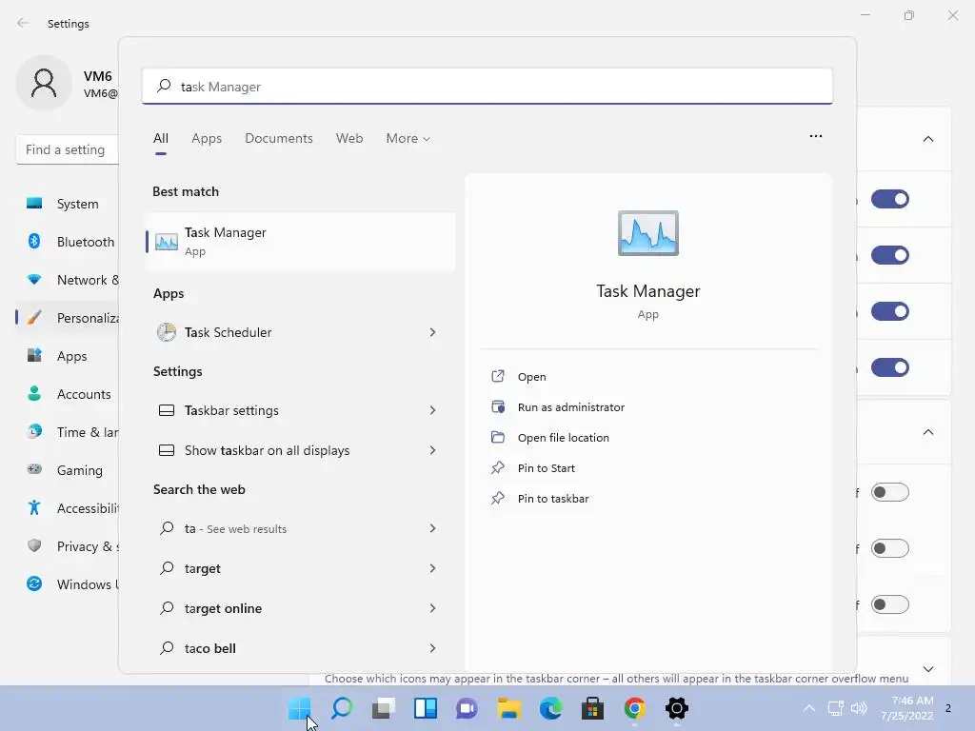The width and height of the screenshot is (975, 731).
Task: Show hidden tray icons chevron
Action: [809, 708]
